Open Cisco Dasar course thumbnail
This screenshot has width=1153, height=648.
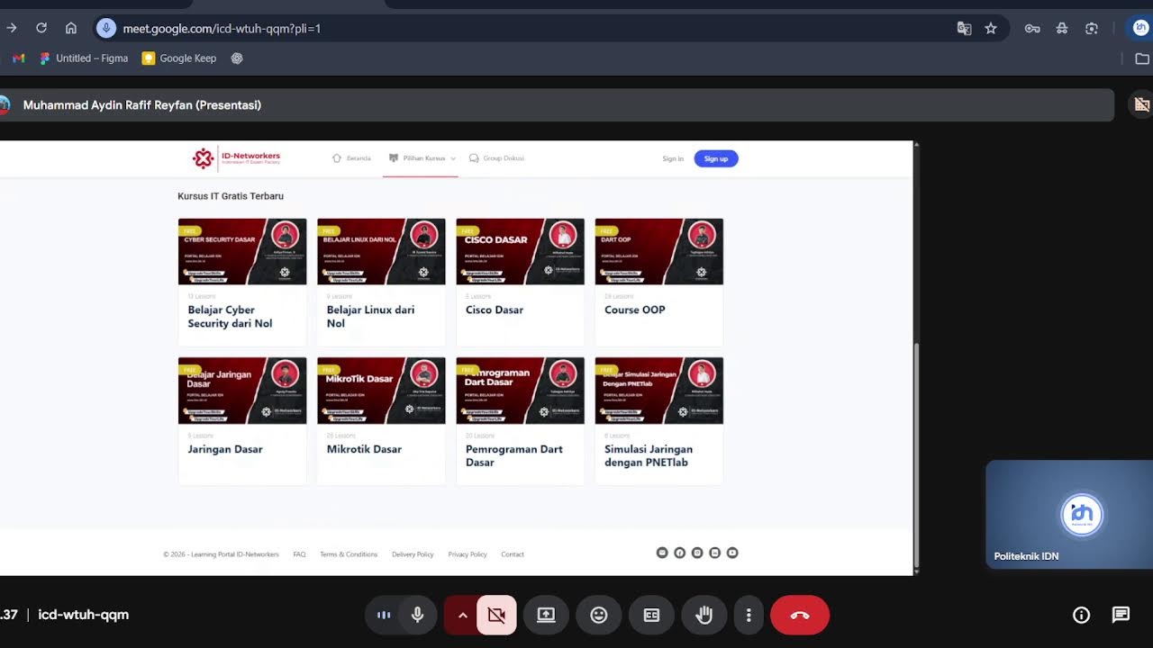coord(520,251)
